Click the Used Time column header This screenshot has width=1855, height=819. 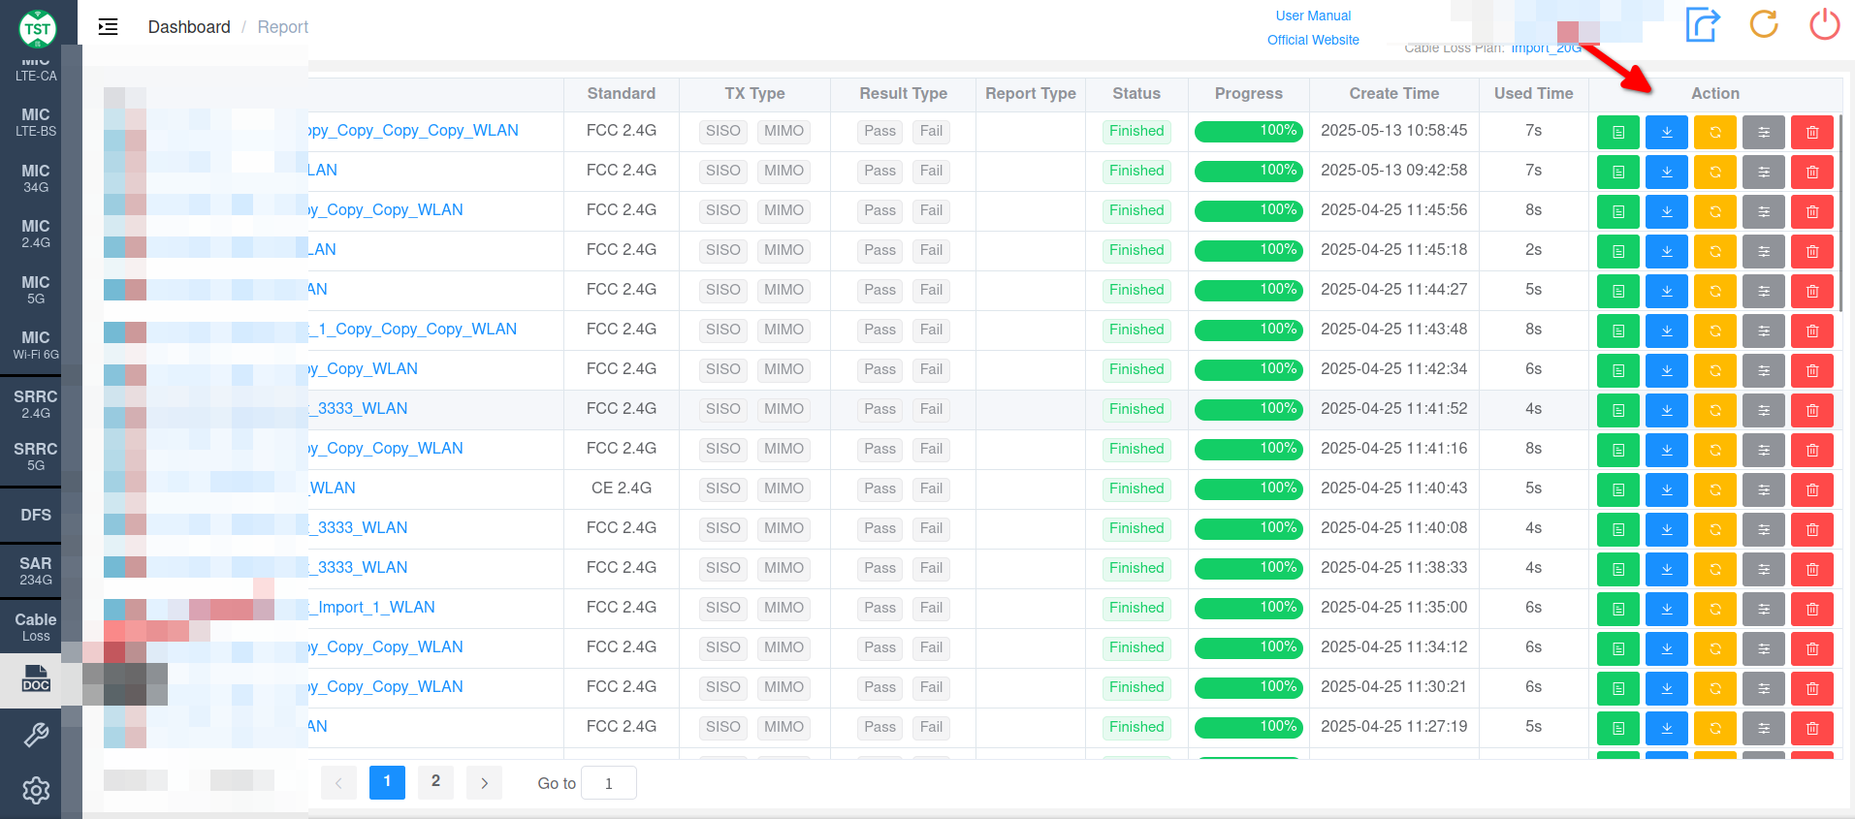click(x=1533, y=93)
